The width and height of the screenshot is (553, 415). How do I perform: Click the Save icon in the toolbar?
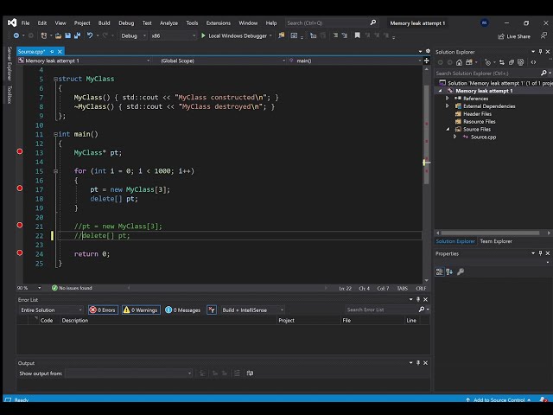click(x=67, y=35)
